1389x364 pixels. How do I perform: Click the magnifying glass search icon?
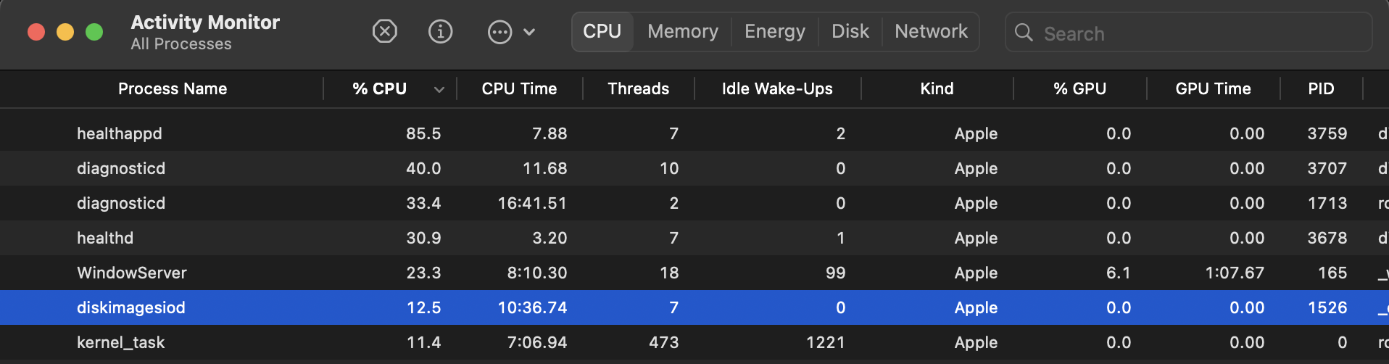coord(1024,33)
